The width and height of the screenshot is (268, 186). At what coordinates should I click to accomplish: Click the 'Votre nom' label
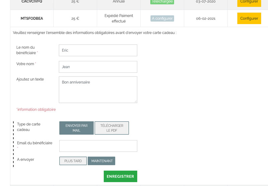pos(26,64)
